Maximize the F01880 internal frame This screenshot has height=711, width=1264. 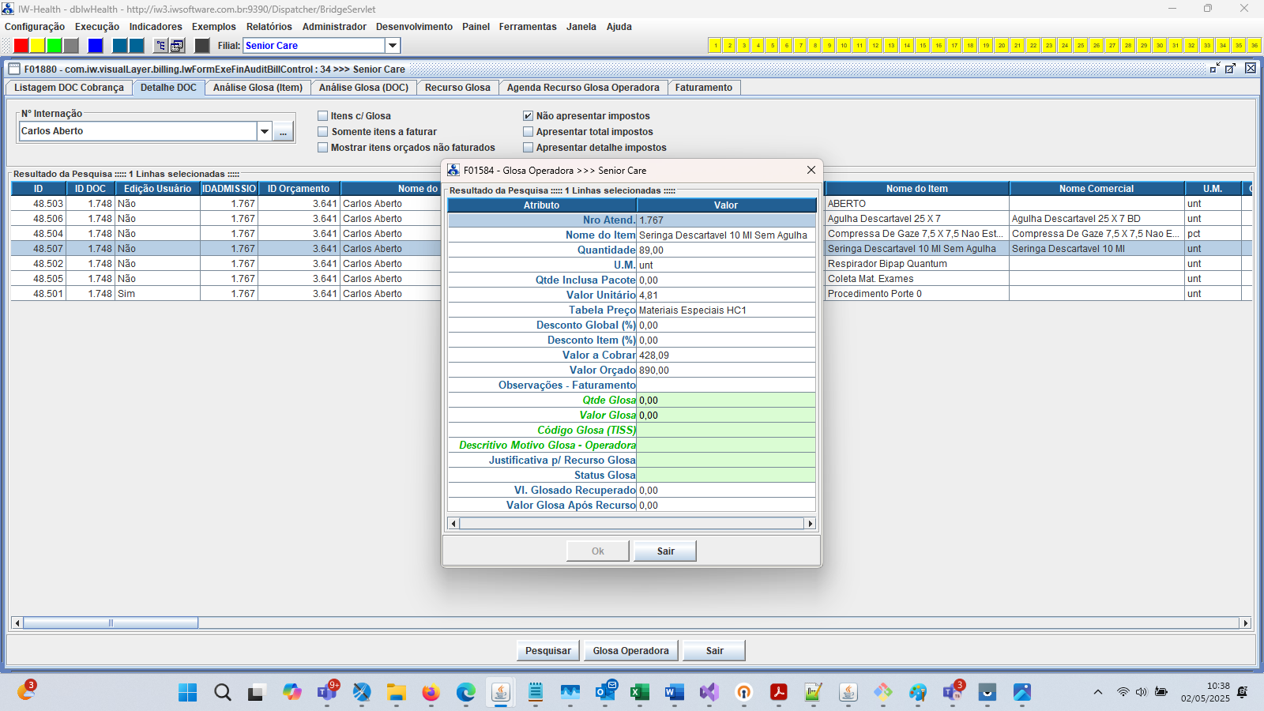point(1230,69)
